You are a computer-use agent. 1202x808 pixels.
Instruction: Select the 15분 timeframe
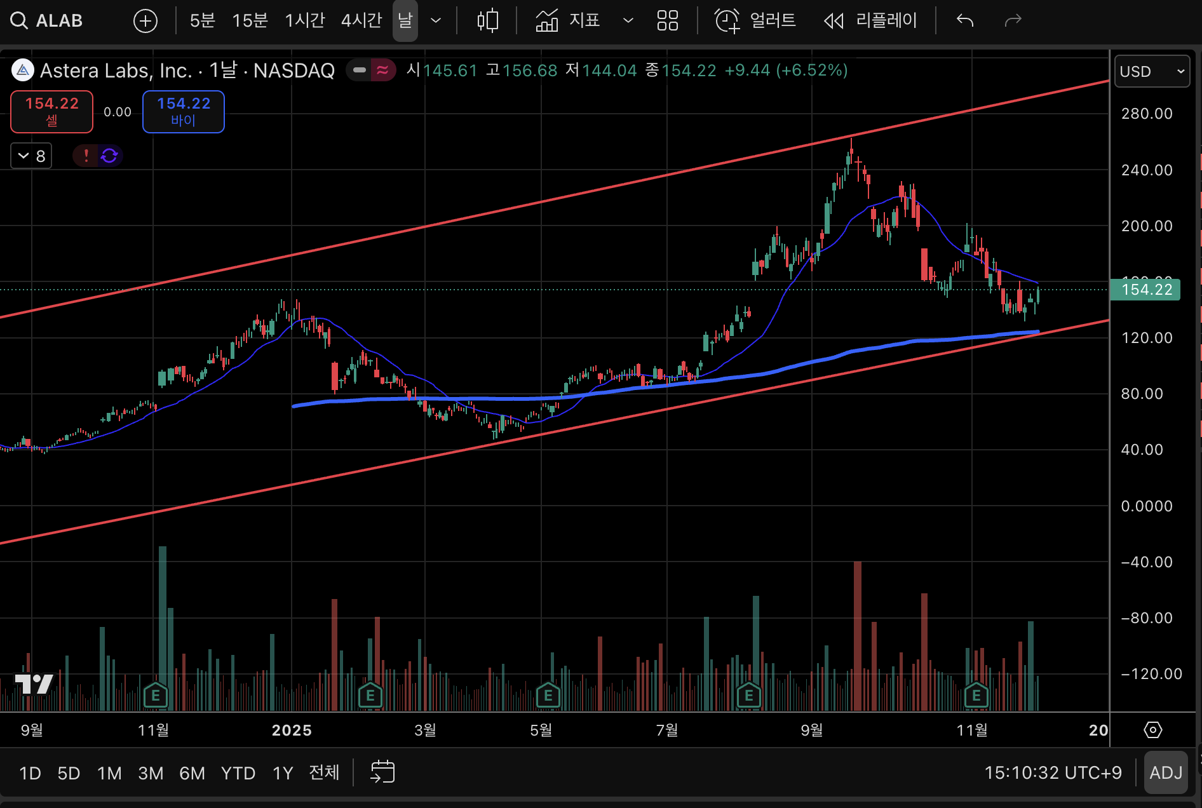[x=250, y=20]
